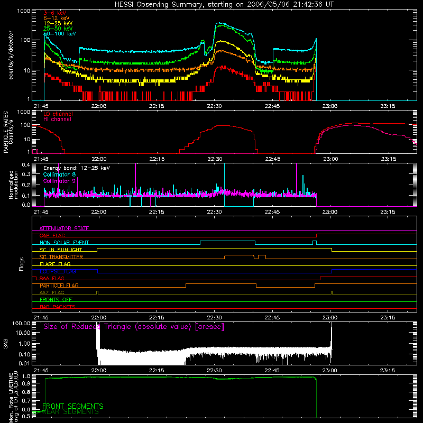Screen dimensions: 423x423
Task: Click the GAP FLAG label
Action: 52,235
